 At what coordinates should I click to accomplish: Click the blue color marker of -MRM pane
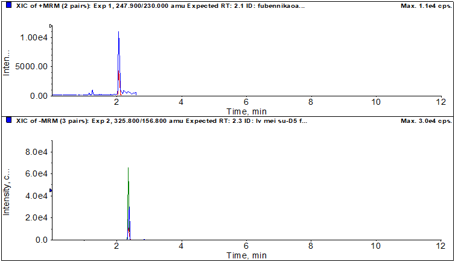click(8, 120)
